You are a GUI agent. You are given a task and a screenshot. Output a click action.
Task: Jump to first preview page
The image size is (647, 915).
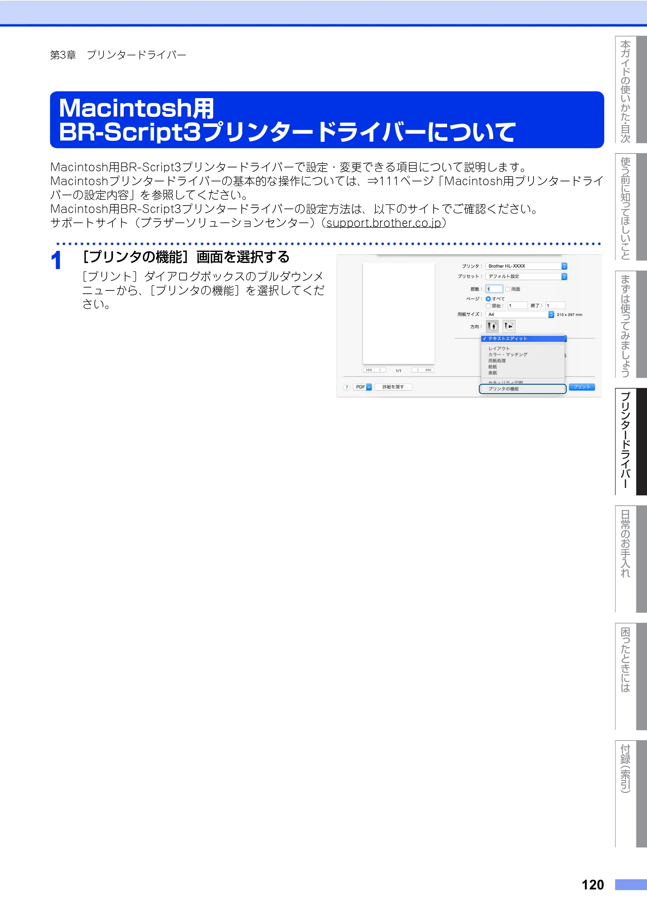click(x=369, y=370)
